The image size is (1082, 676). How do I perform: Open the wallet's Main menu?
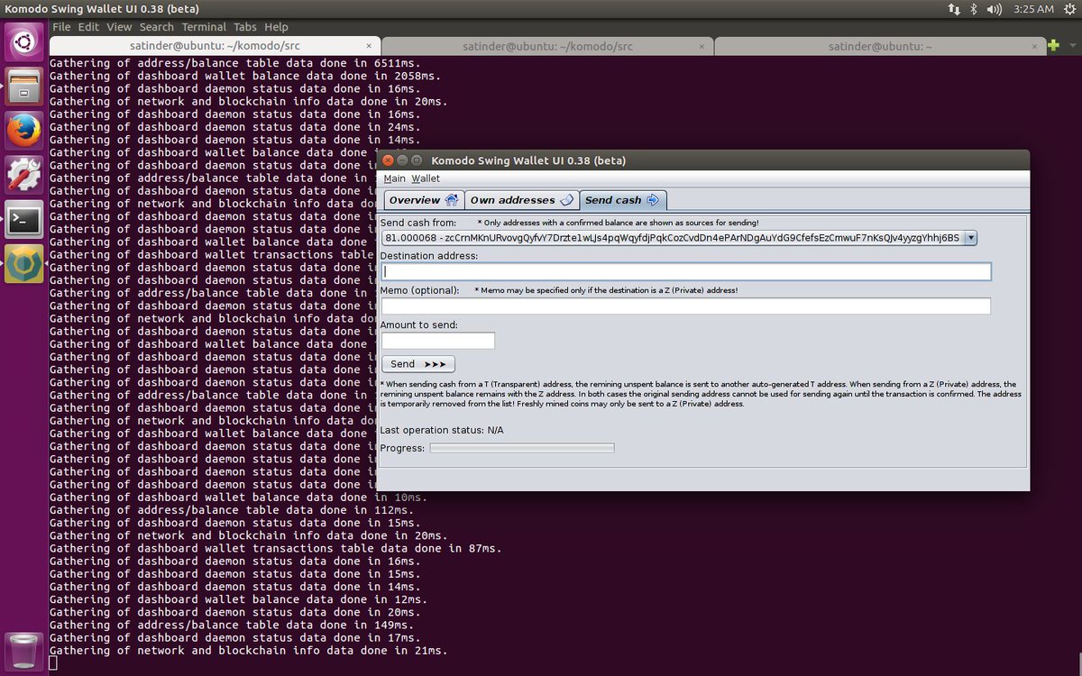pos(395,178)
